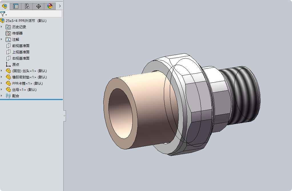The image size is (292, 191).
Task: Click the 前视基准面 plane icon
Action: (8, 46)
